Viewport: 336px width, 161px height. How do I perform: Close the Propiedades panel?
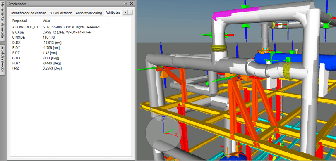131,3
